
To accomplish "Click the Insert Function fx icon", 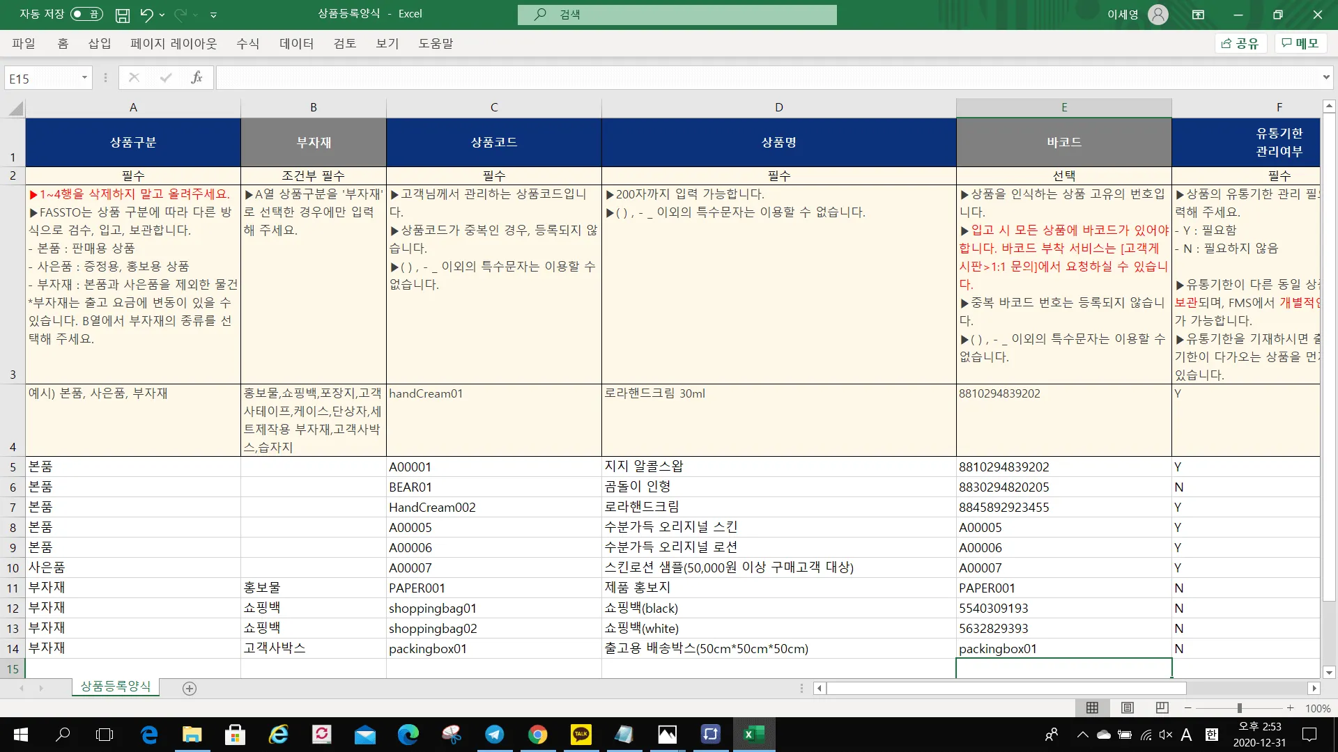I will click(x=197, y=78).
